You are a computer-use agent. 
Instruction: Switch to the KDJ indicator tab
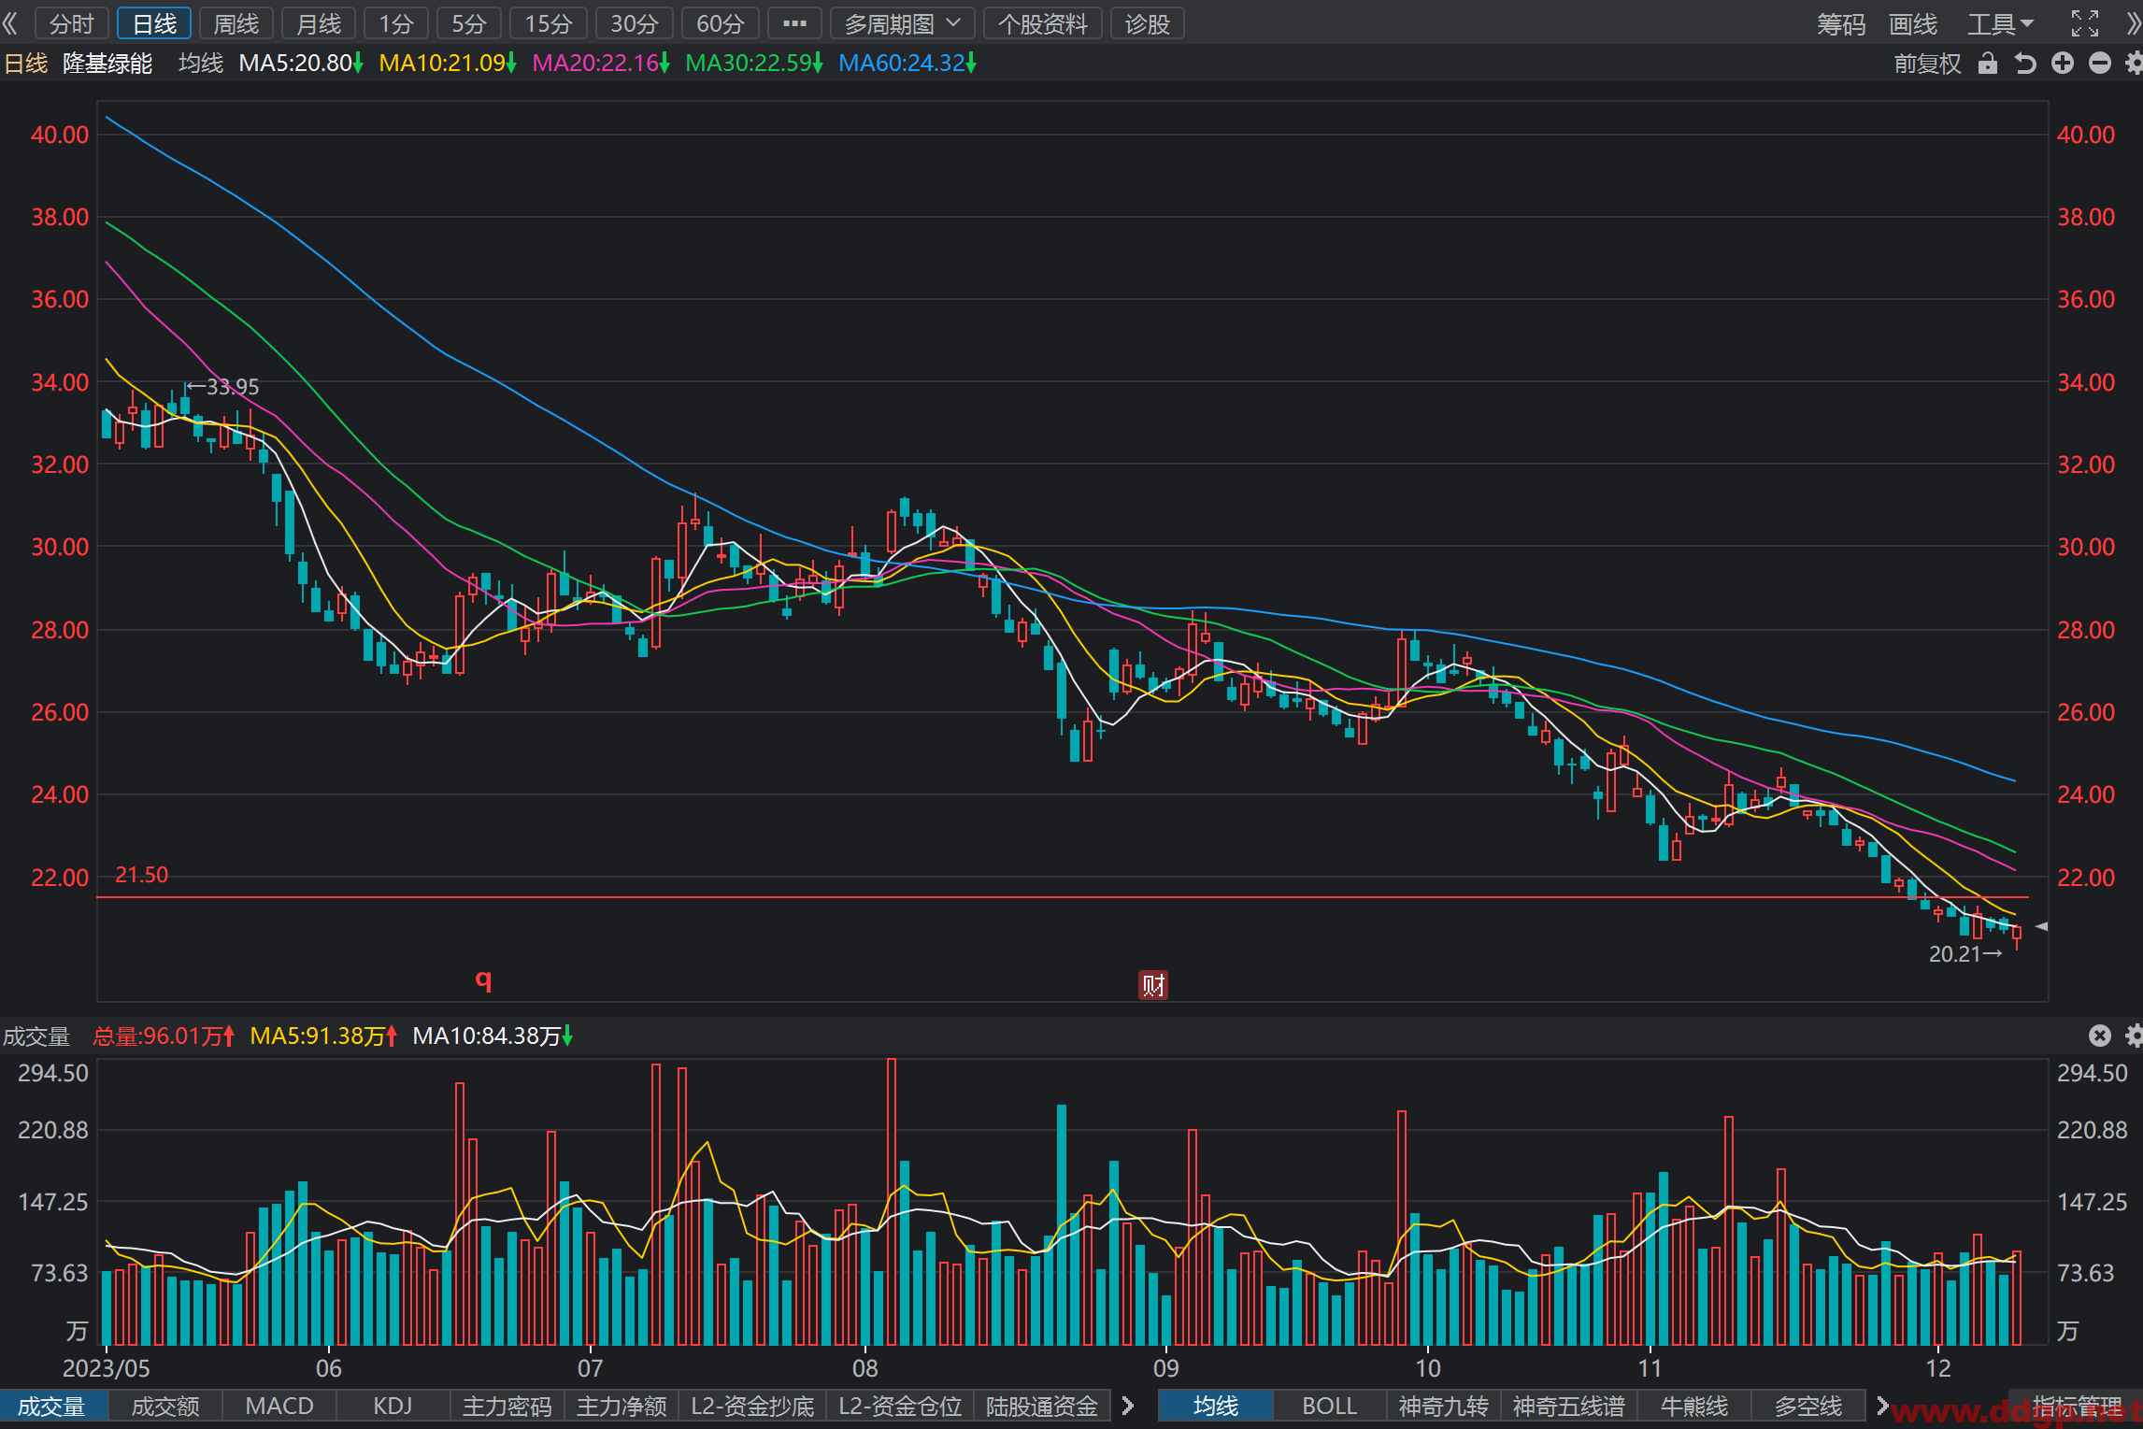pos(393,1406)
